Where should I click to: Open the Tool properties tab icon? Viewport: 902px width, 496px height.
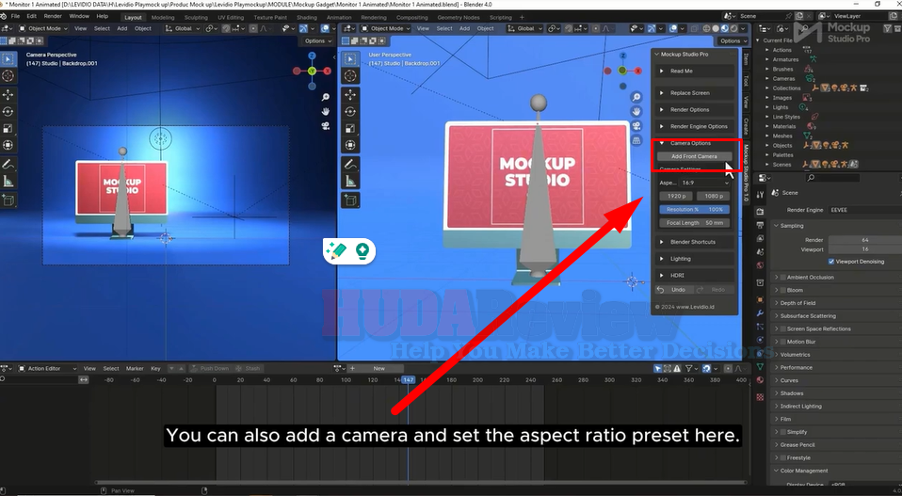point(760,195)
